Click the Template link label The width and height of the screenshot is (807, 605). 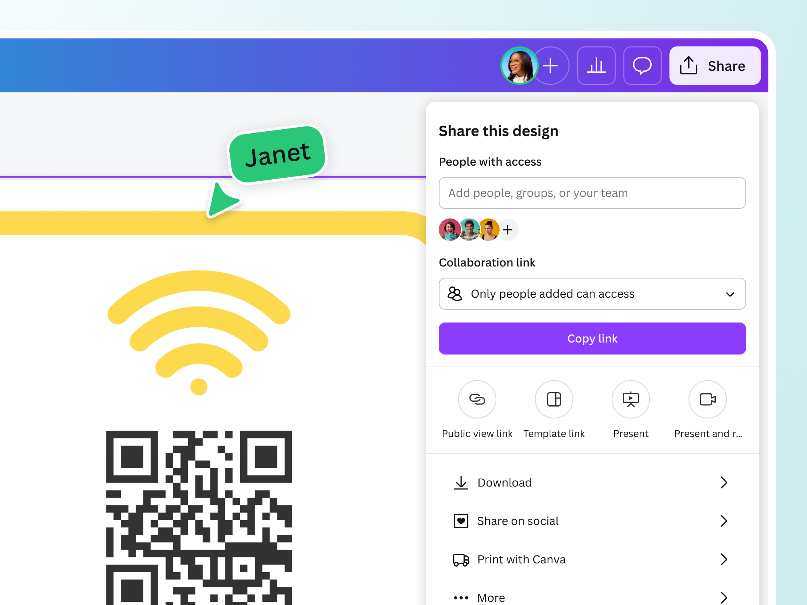554,434
